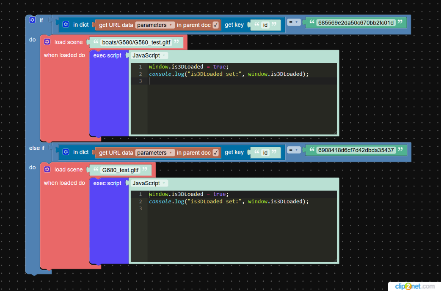The width and height of the screenshot is (441, 291).
Task: Grab the resize handle of the lower code editor
Action: coord(335,260)
